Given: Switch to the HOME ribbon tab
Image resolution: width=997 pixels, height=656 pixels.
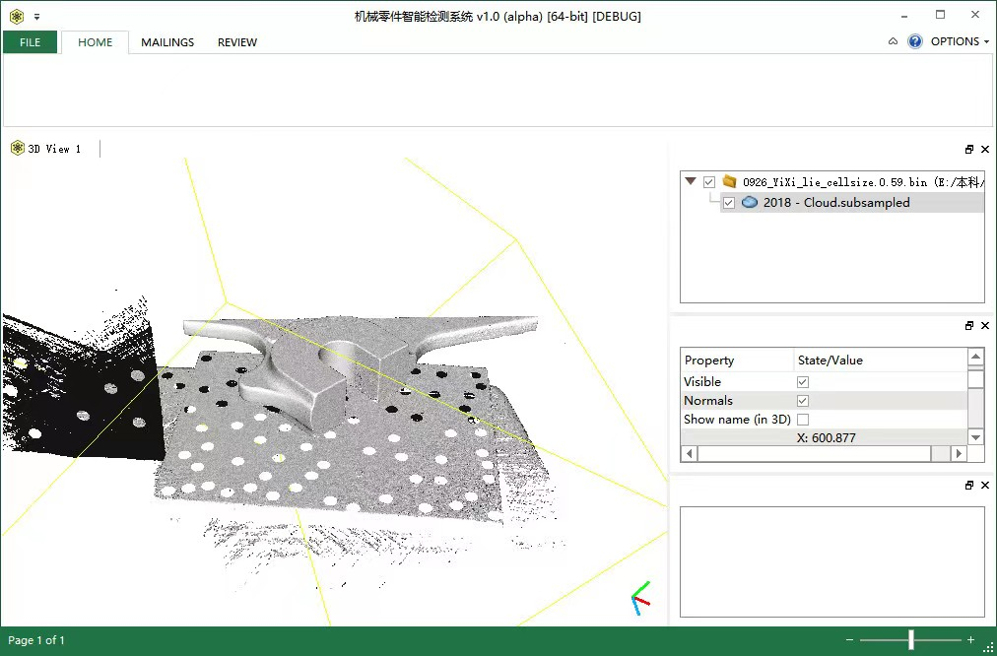Looking at the screenshot, I should coord(95,42).
